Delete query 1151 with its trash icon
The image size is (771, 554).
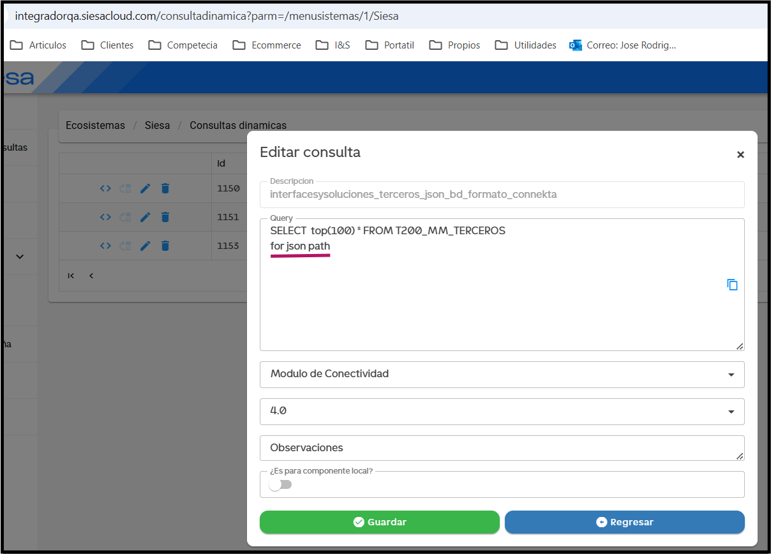tap(165, 217)
